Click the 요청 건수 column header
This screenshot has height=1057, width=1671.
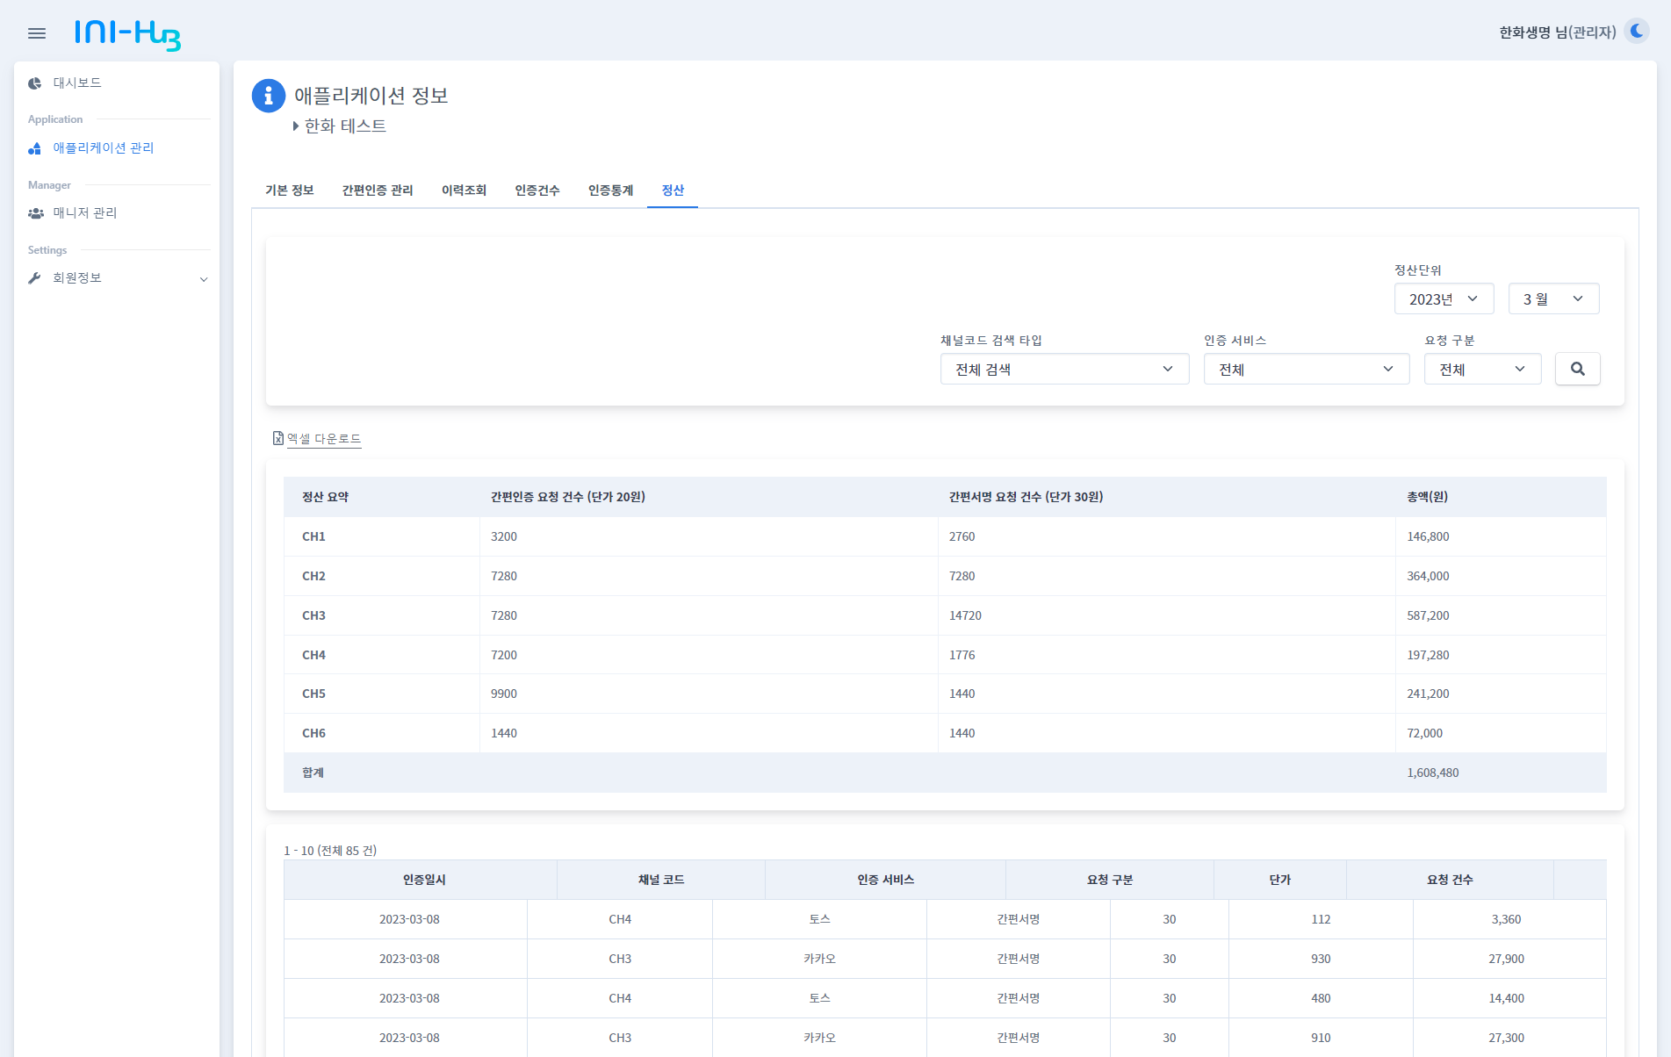pos(1450,880)
